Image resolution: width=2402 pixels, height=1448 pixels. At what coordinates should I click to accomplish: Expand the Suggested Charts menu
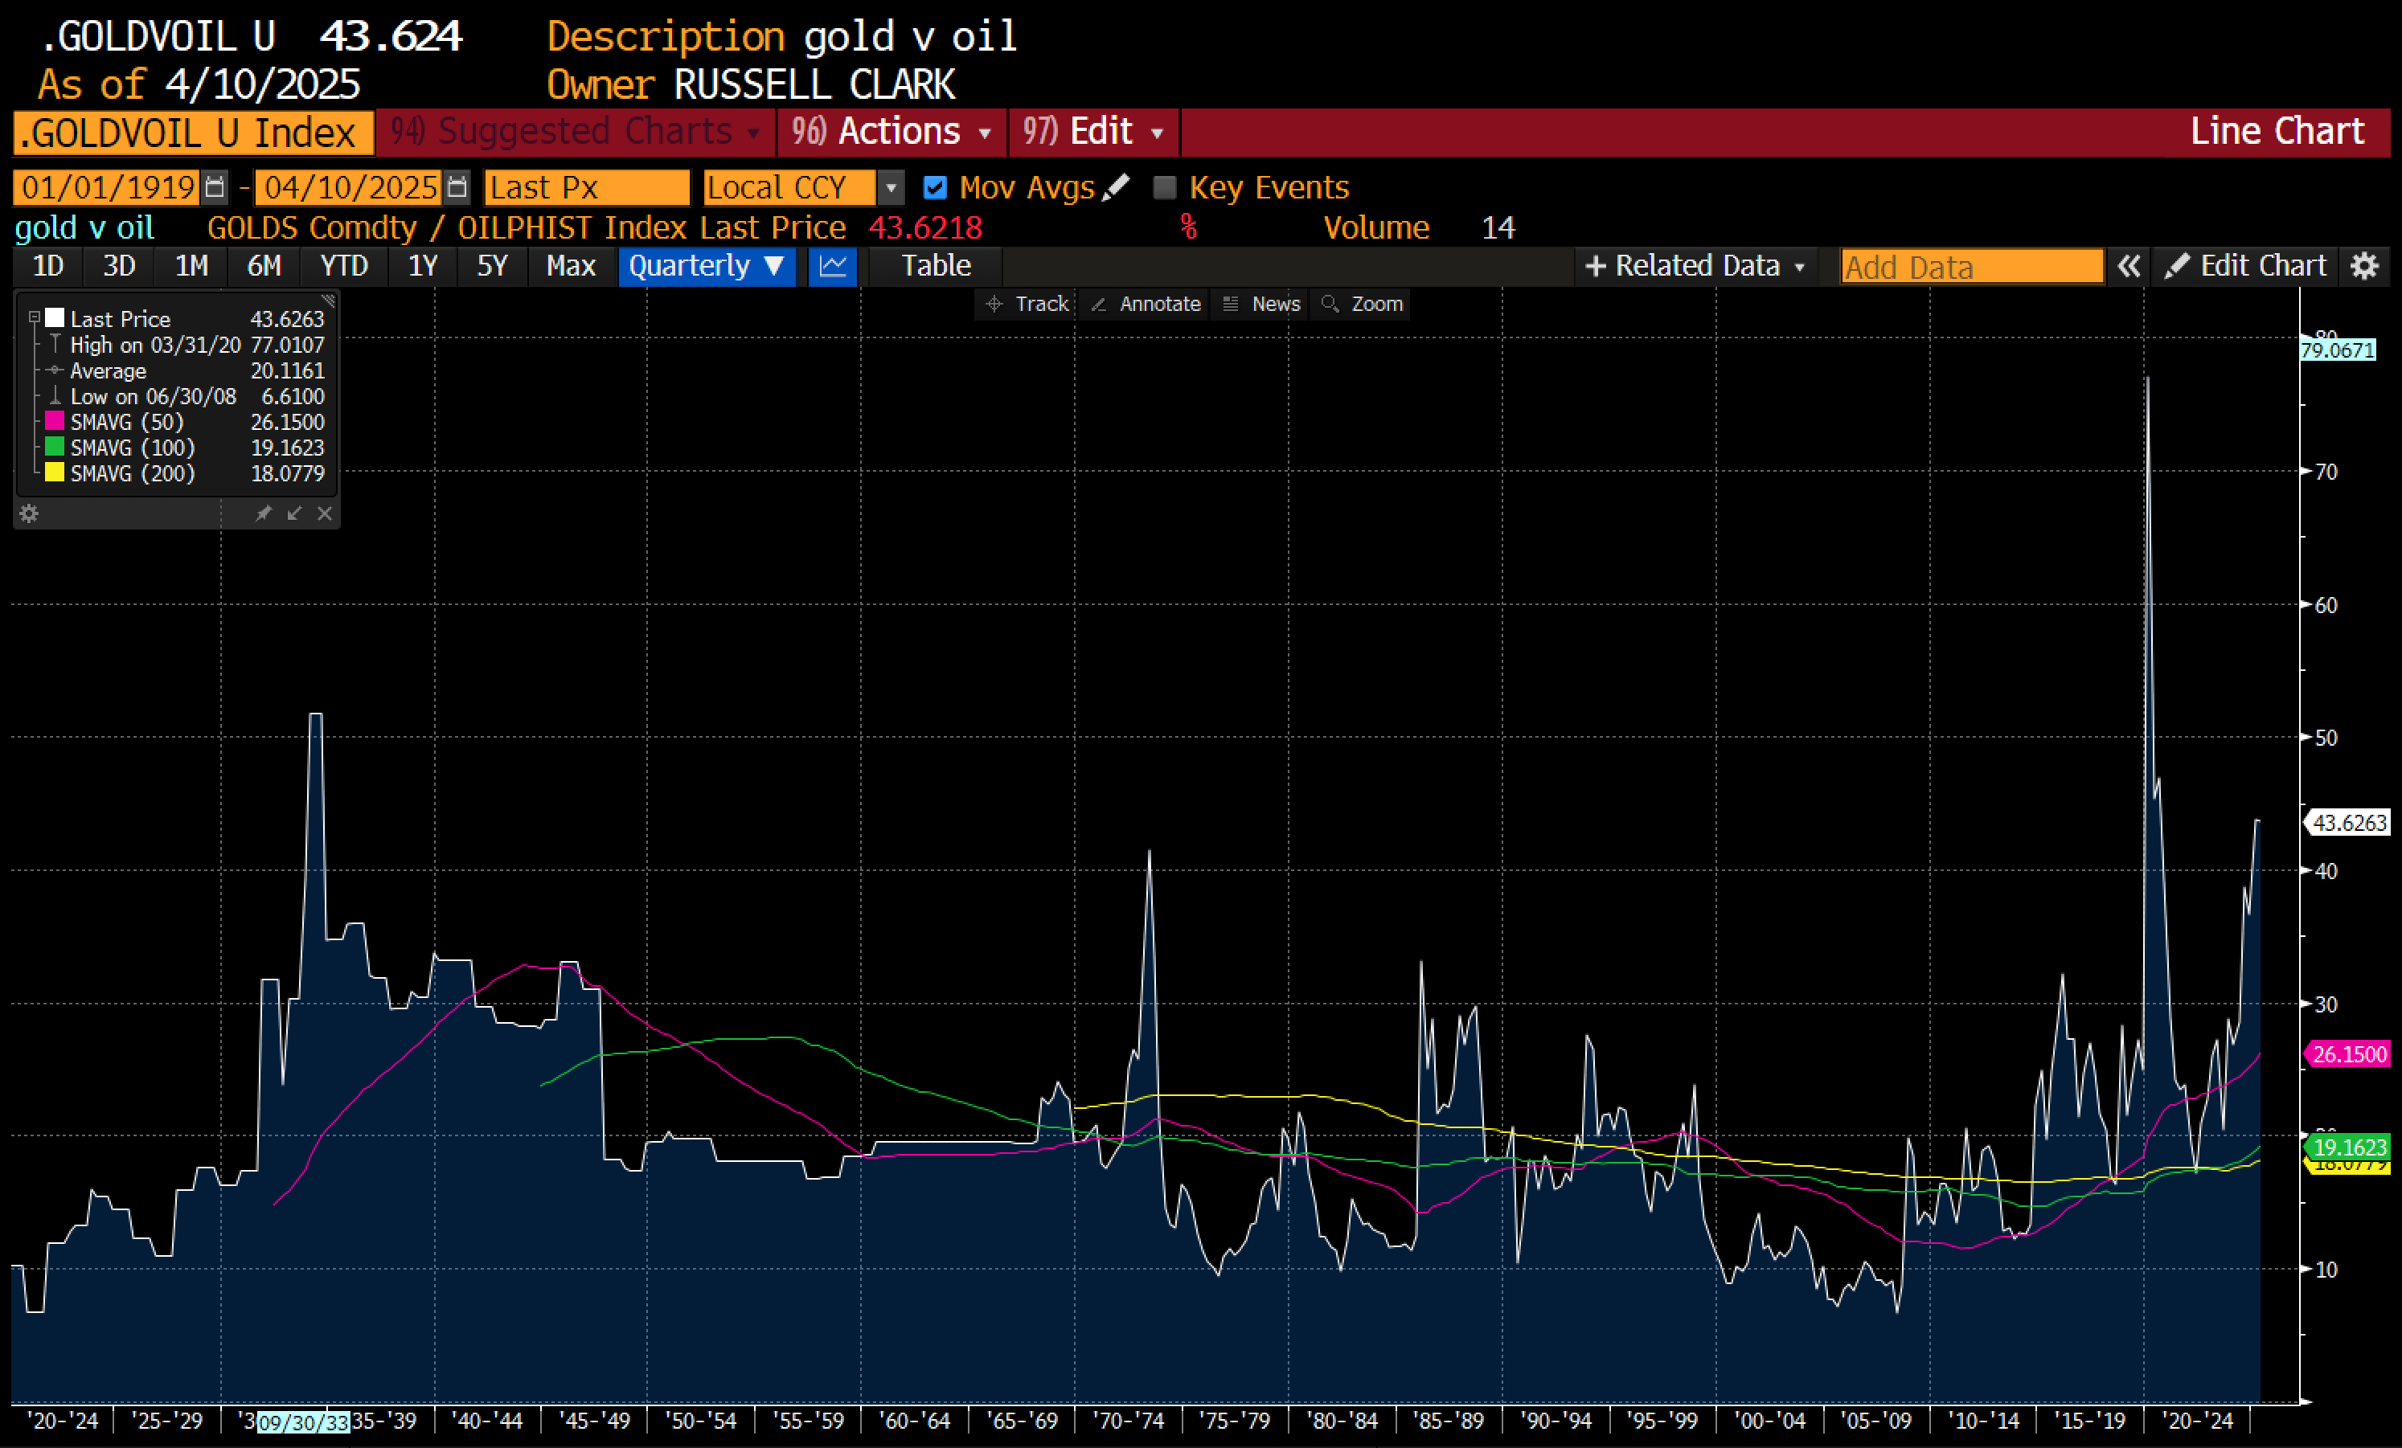tap(575, 132)
